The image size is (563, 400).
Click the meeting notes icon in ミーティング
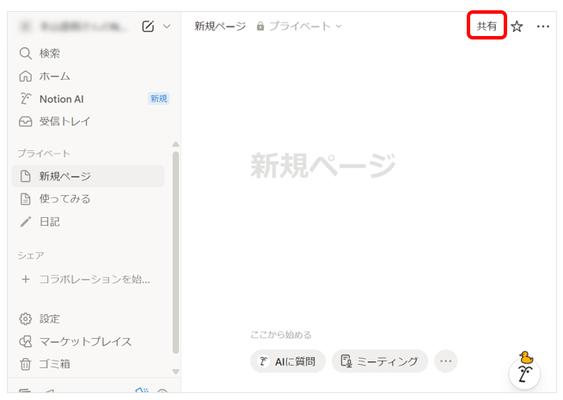click(346, 361)
